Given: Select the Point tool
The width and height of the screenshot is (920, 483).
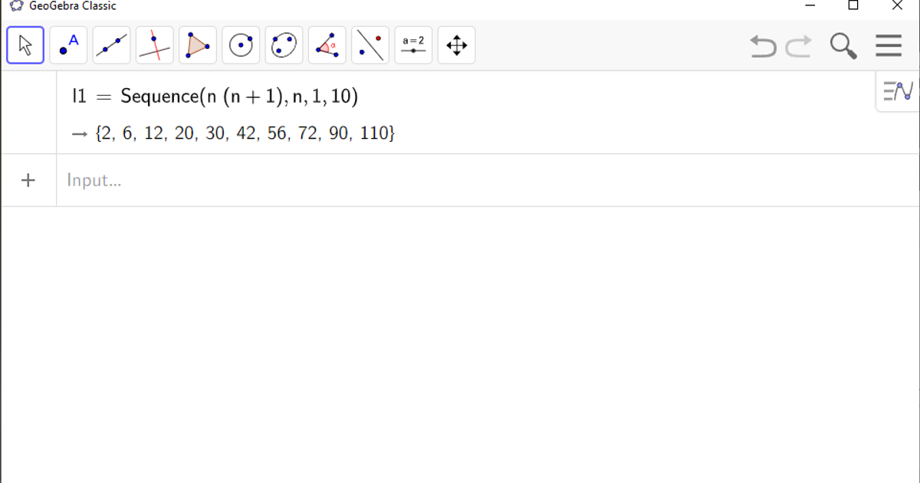Looking at the screenshot, I should (67, 44).
